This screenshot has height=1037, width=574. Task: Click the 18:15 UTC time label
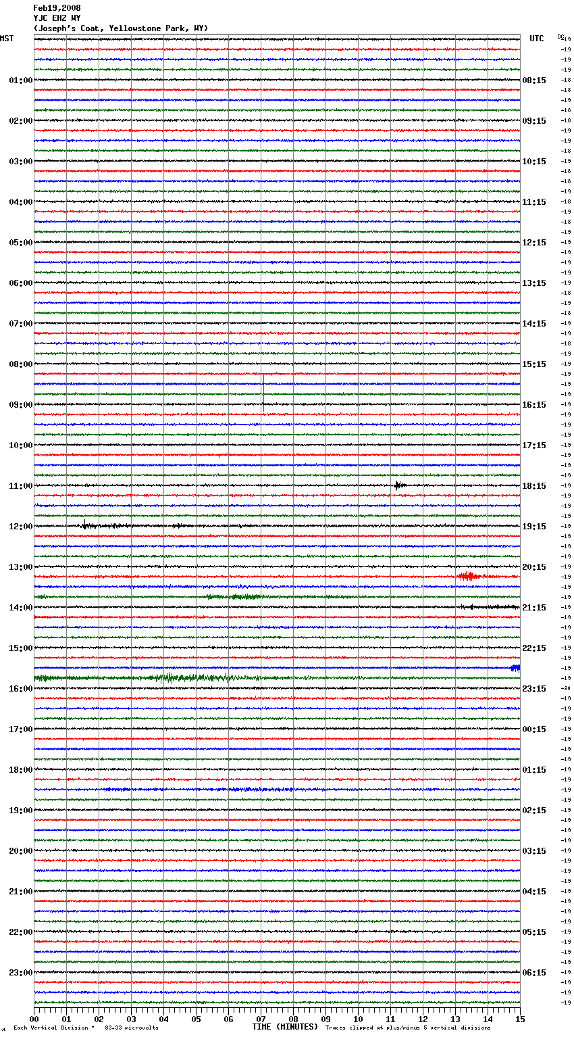[534, 486]
